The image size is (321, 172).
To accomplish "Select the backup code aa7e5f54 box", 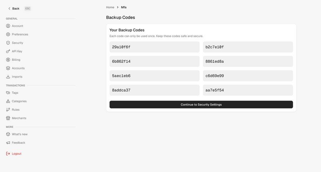I will tap(248, 90).
